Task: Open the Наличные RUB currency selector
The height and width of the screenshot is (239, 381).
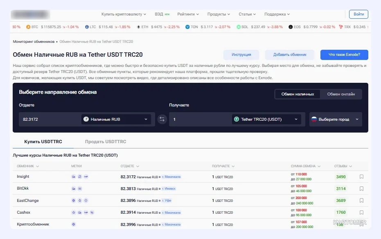Action: tap(116, 119)
